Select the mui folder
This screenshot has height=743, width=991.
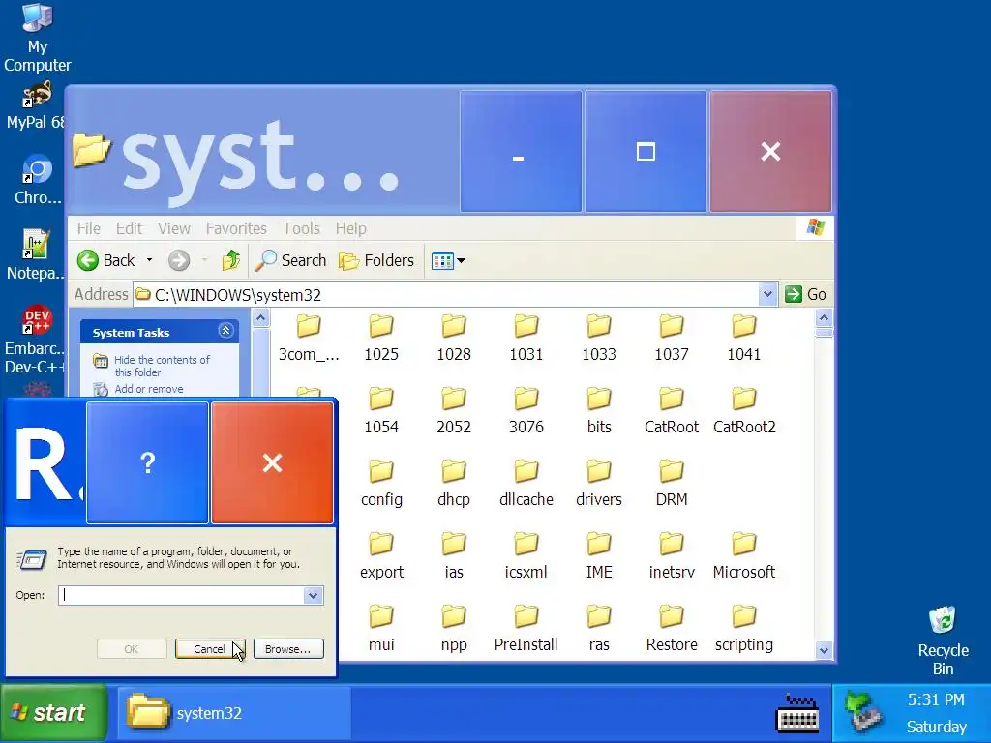(381, 629)
